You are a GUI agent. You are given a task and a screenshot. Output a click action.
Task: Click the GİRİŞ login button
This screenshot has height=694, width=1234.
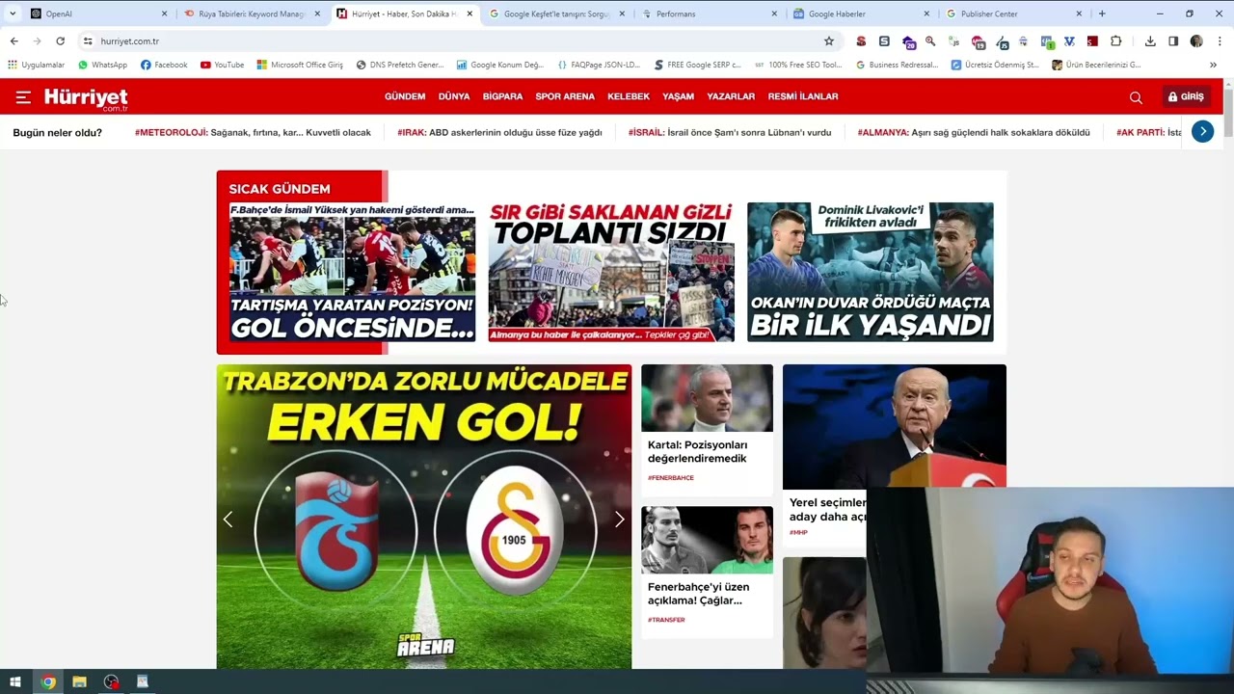click(x=1186, y=96)
